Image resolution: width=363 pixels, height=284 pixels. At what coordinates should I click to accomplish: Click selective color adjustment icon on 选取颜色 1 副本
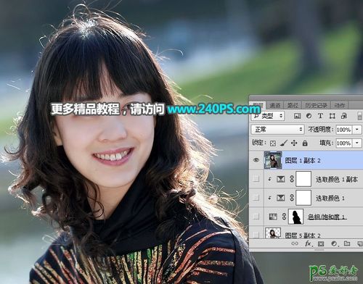[x=280, y=179]
